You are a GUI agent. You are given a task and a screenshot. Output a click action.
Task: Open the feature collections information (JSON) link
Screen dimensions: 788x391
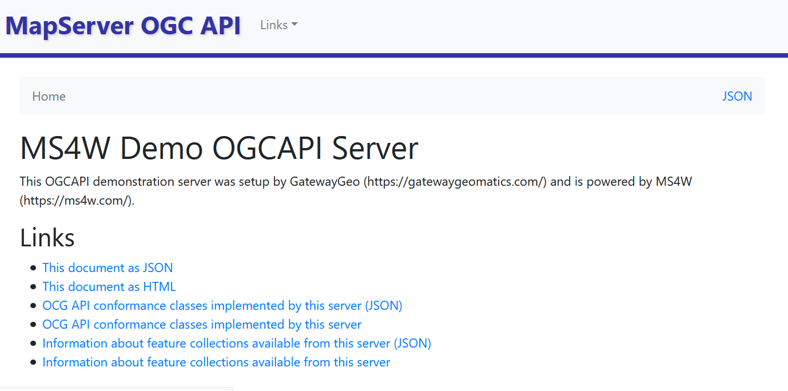tap(237, 343)
